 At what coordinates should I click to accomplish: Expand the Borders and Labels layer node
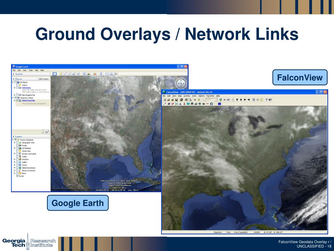pos(14,154)
